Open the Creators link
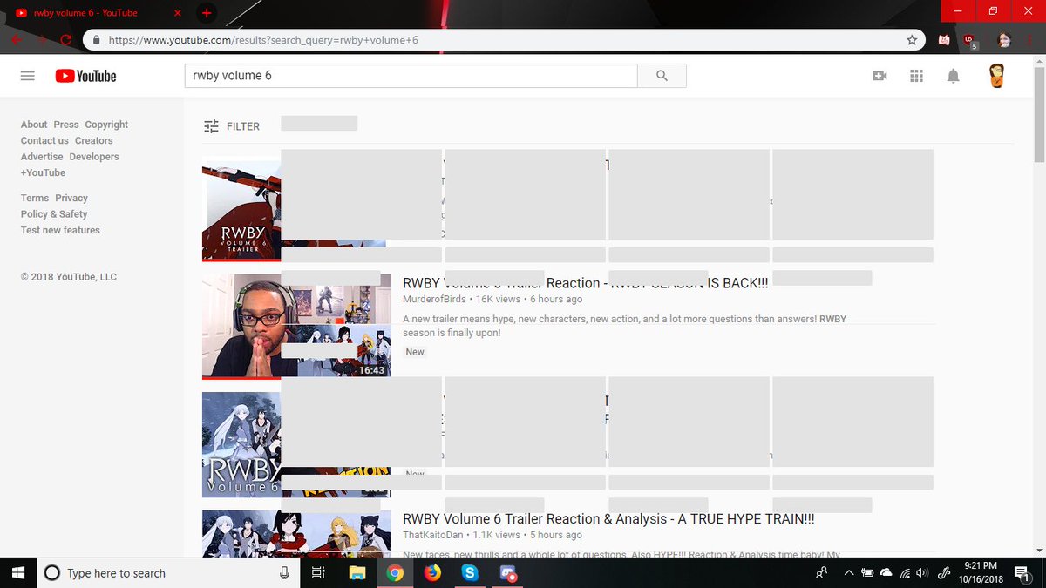1046x588 pixels. coord(94,140)
